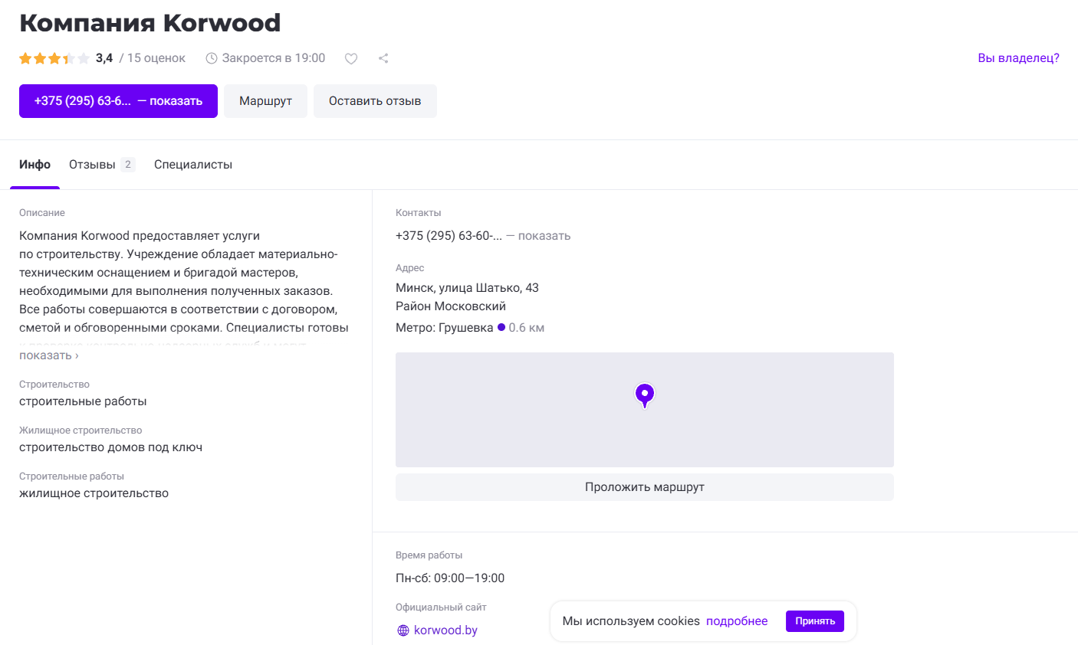Expand the description with показать ›
Image resolution: width=1078 pixels, height=645 pixels.
(49, 355)
